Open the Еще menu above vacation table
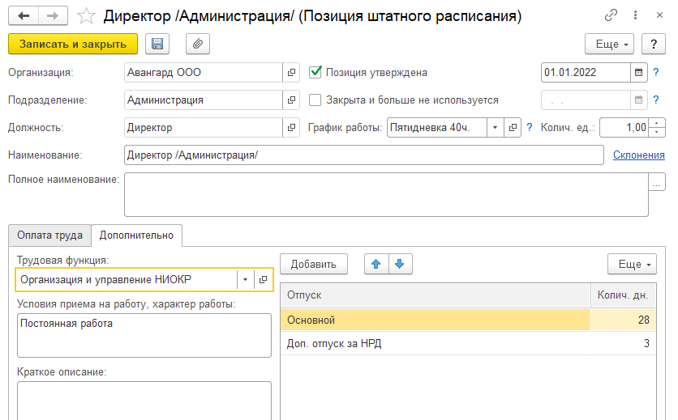 (632, 264)
